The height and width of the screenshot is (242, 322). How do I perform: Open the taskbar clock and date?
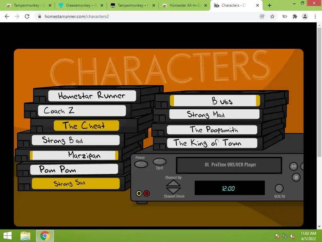click(308, 236)
